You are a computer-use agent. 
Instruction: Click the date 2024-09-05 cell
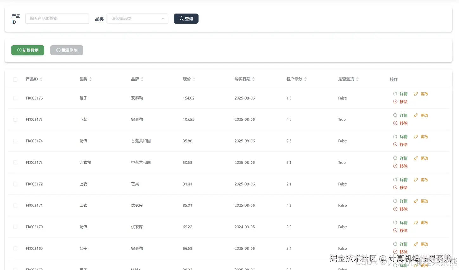[245, 227]
